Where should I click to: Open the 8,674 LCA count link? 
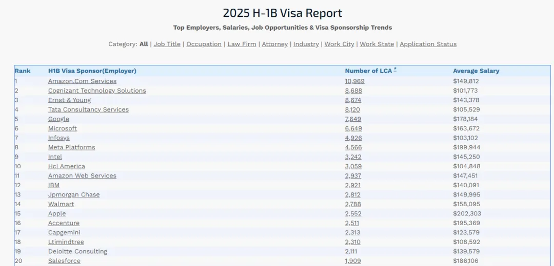(x=353, y=100)
